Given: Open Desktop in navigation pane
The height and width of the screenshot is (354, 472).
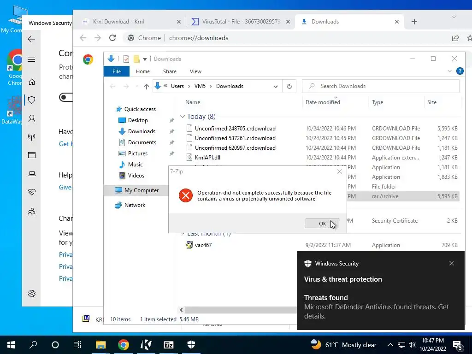Looking at the screenshot, I should pos(137,120).
